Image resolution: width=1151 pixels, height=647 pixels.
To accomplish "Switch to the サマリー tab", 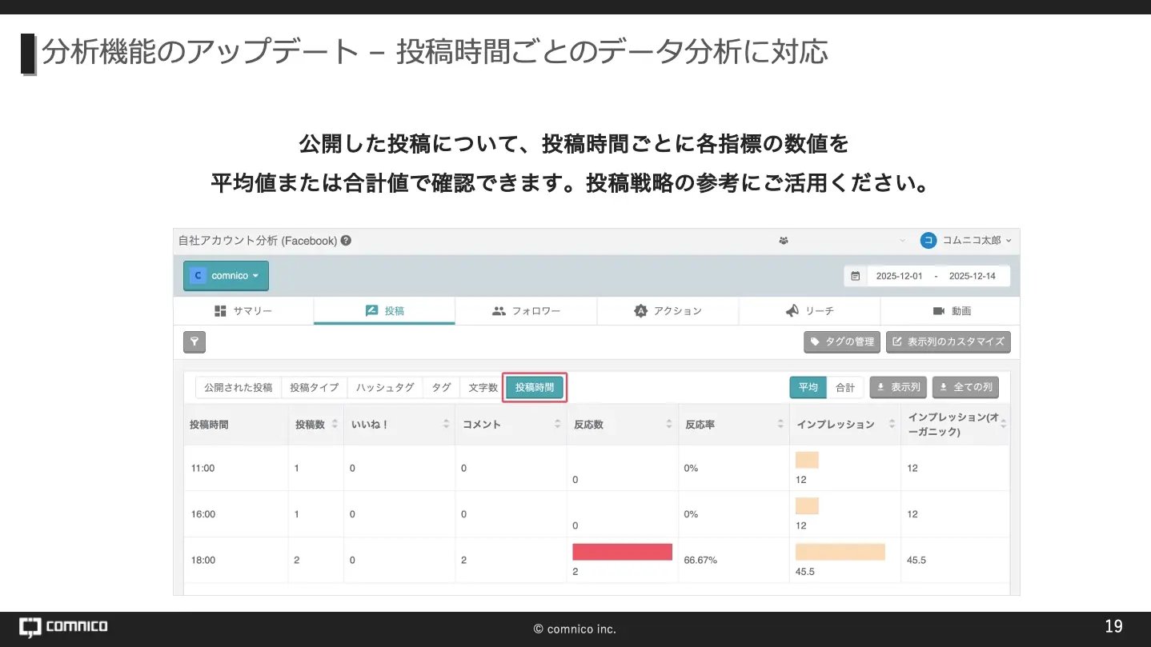I will [243, 311].
